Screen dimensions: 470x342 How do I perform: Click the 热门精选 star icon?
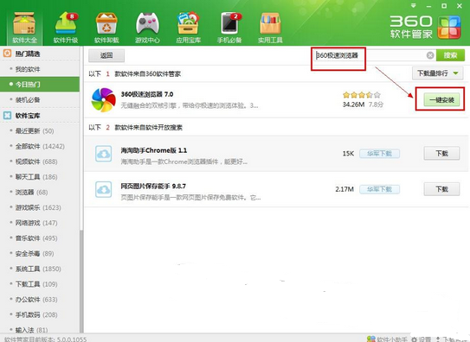pos(7,54)
